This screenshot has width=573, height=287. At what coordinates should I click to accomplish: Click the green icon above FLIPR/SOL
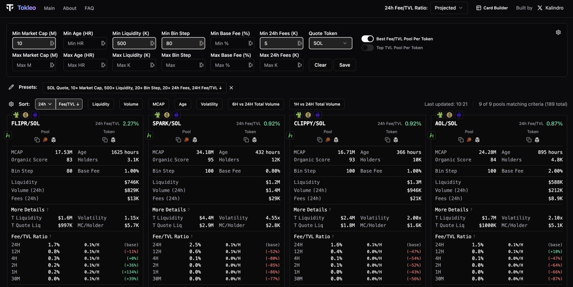pos(16,115)
